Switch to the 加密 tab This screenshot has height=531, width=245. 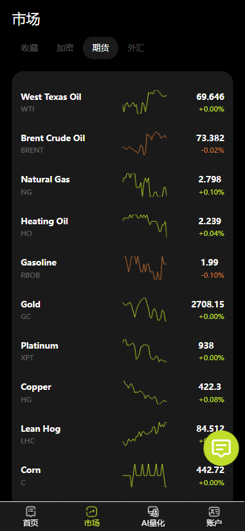click(65, 48)
